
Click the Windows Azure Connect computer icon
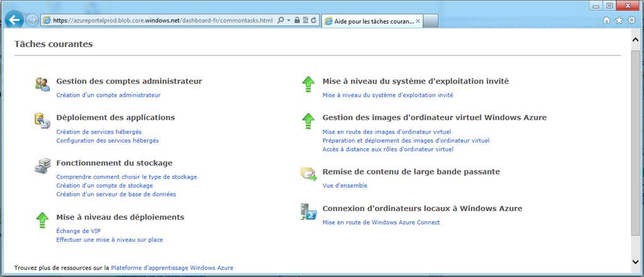[x=308, y=211]
